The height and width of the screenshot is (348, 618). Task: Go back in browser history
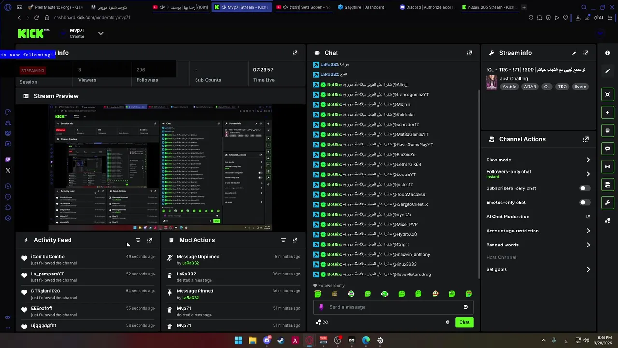click(x=19, y=18)
